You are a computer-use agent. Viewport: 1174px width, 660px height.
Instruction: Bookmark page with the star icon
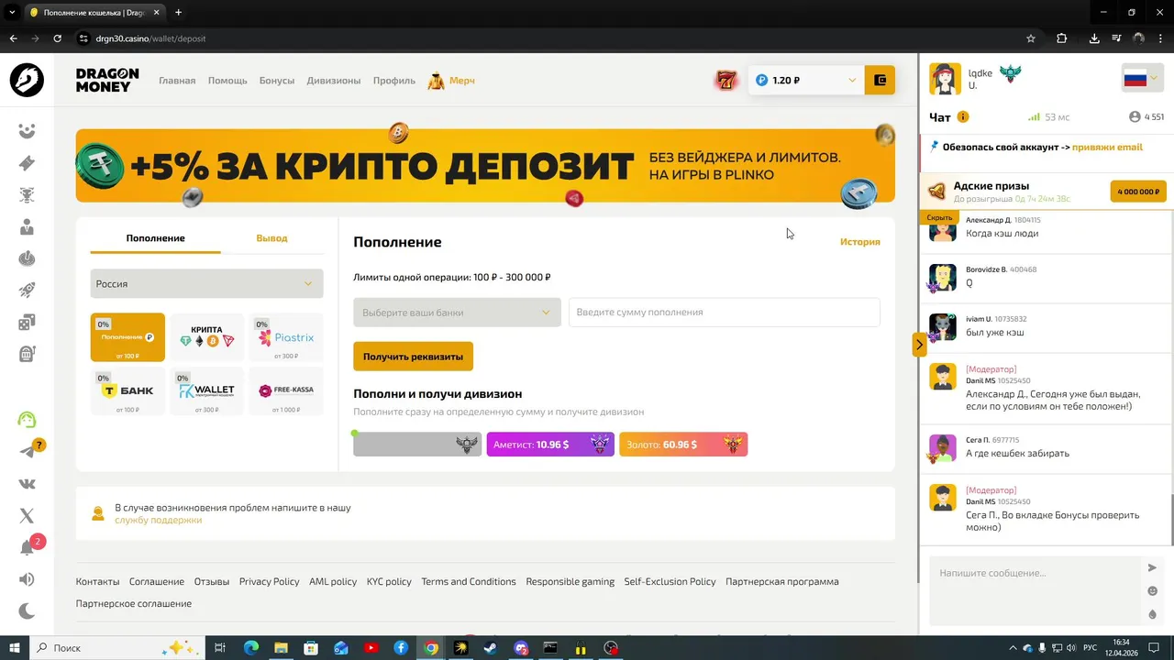[1031, 38]
